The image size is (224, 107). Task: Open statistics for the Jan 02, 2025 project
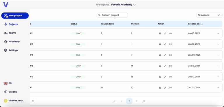(160, 55)
